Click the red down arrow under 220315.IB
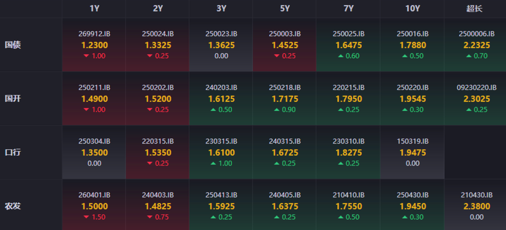506x230 pixels. coord(150,164)
